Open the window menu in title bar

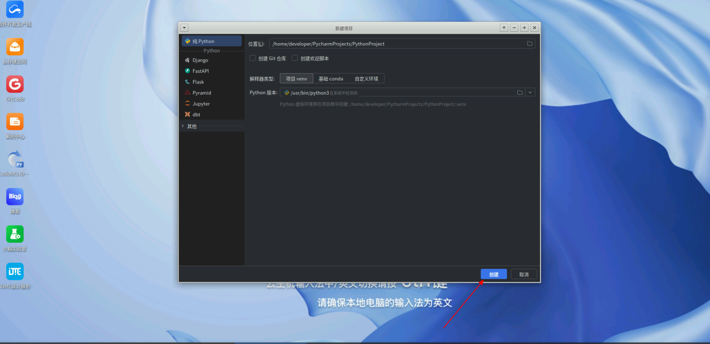(184, 28)
